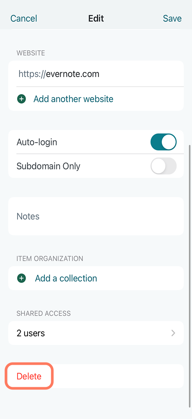Enable the Subdomain Only switch
The height and width of the screenshot is (419, 192).
point(164,166)
